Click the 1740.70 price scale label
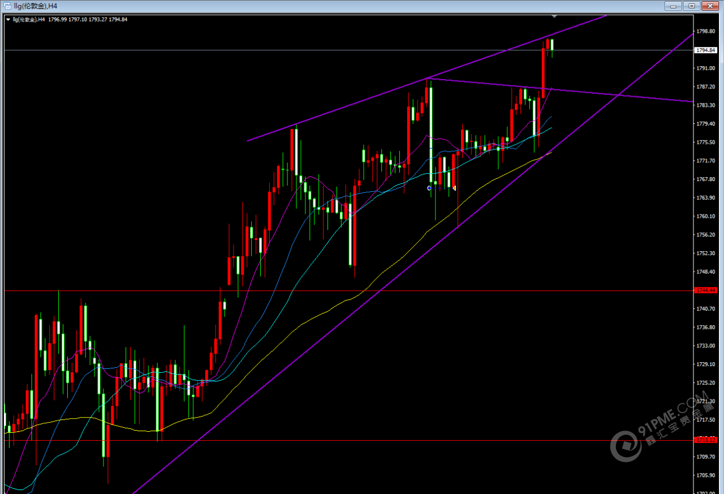This screenshot has height=494, width=724. [705, 308]
